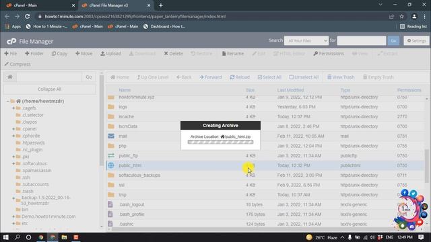This screenshot has height=242, width=431.
Task: Select the .bash_profile file
Action: [265, 214]
